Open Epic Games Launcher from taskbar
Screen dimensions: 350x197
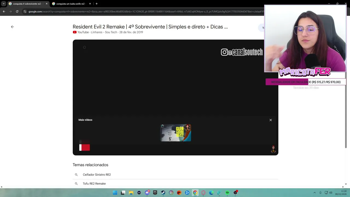point(155,193)
